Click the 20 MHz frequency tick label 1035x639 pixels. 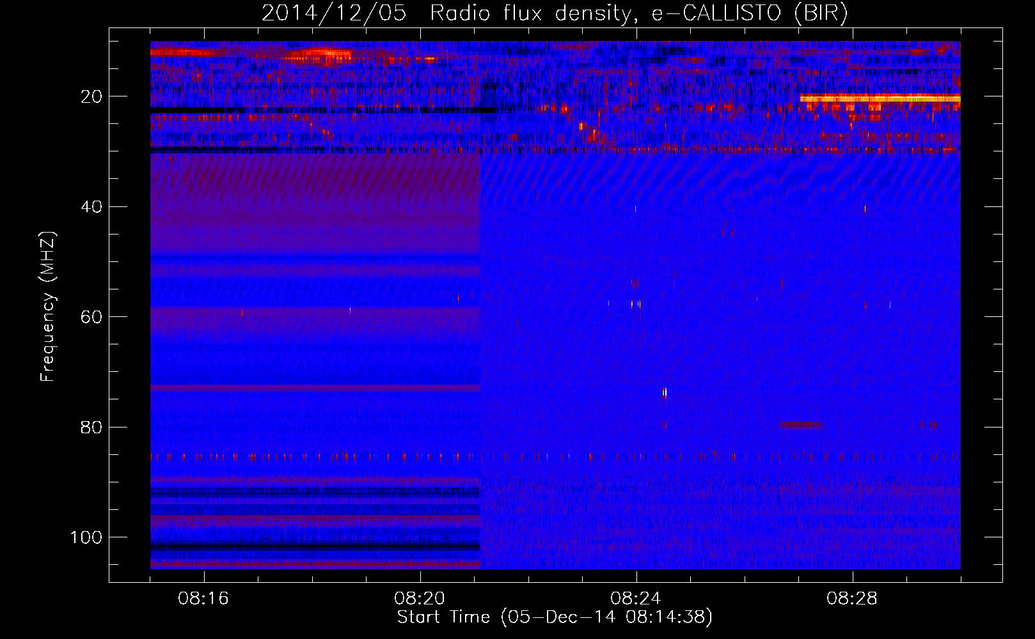pos(91,96)
